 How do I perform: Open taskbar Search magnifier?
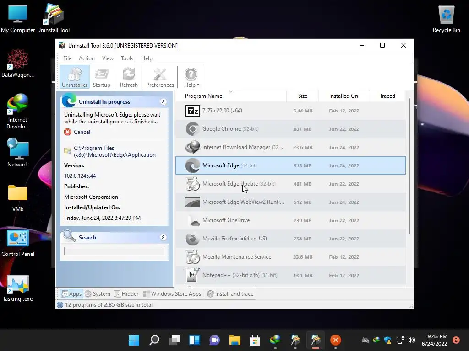[154, 340]
